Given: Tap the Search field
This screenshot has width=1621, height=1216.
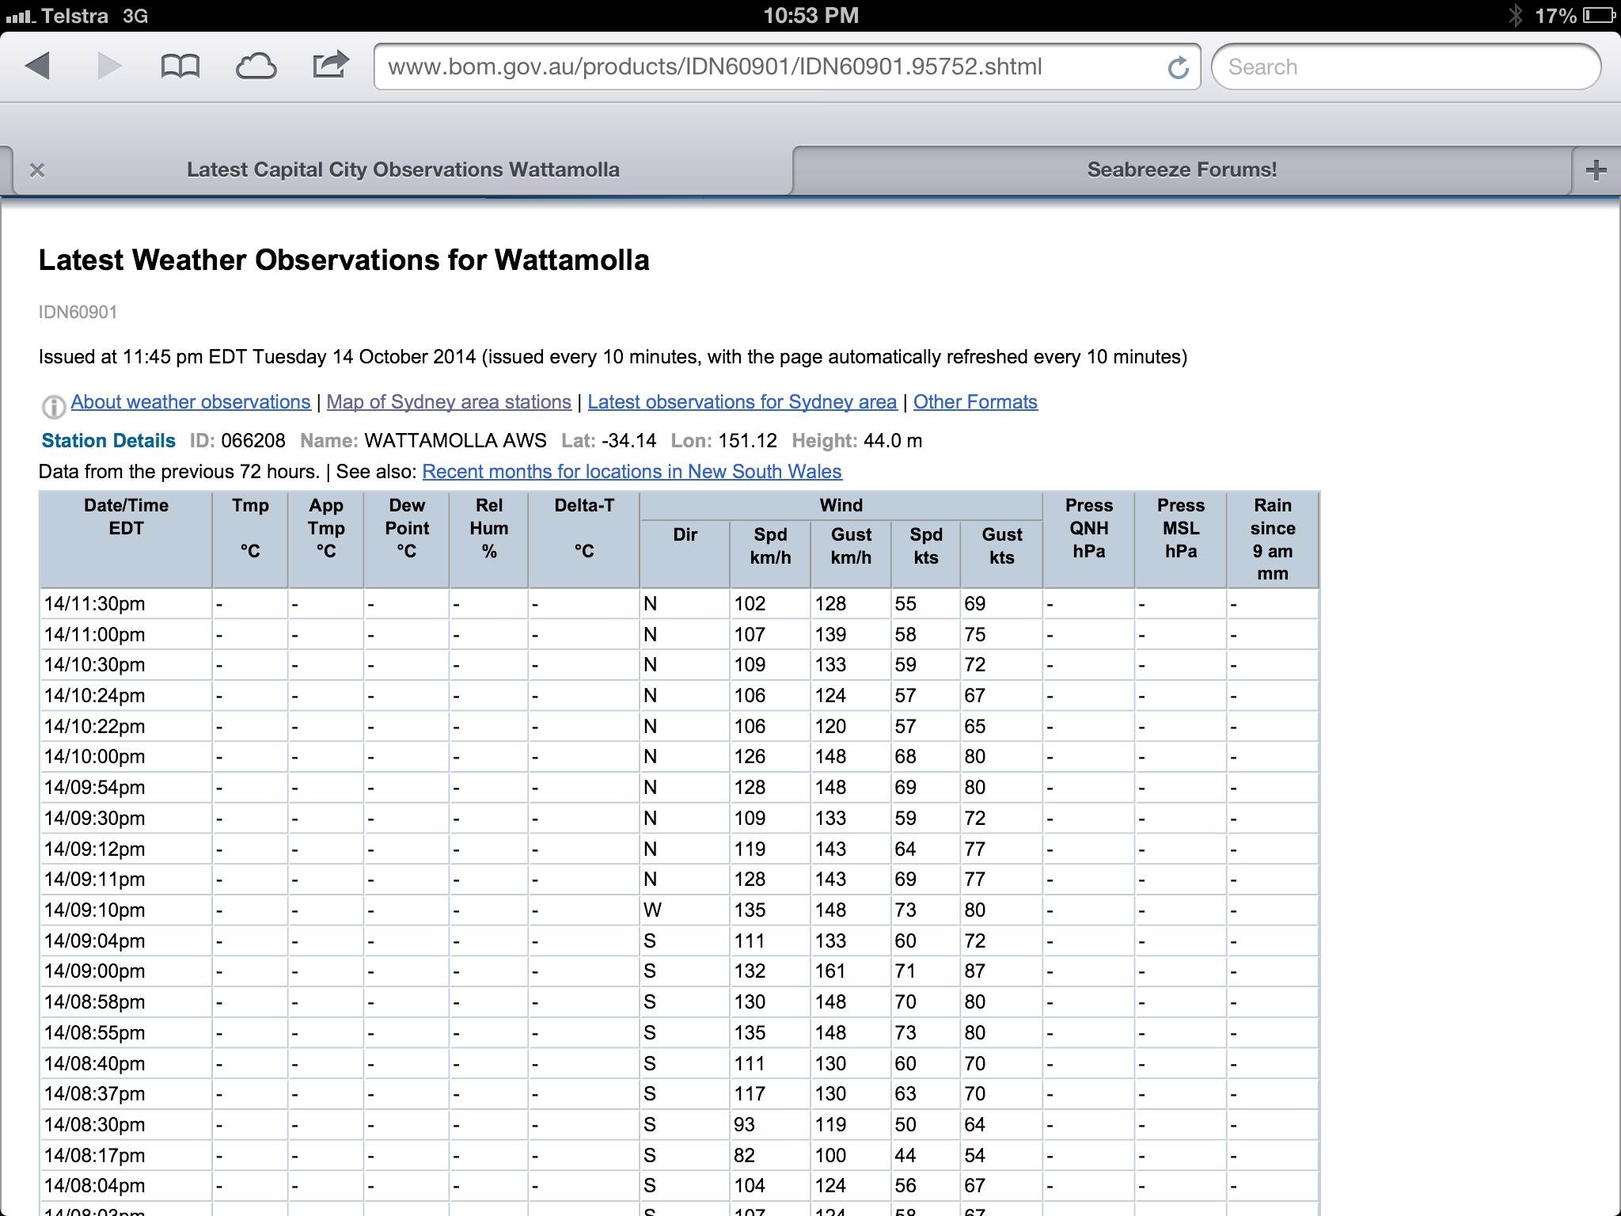Looking at the screenshot, I should pyautogui.click(x=1405, y=67).
